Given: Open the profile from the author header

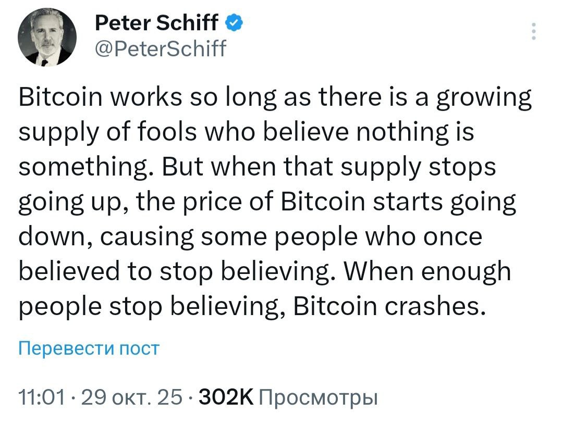Looking at the screenshot, I should (x=155, y=22).
